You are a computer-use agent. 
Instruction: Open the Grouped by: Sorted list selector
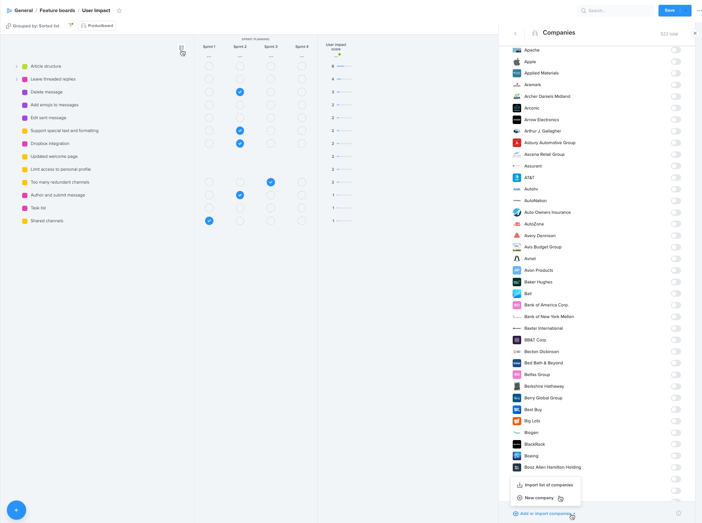coord(33,26)
